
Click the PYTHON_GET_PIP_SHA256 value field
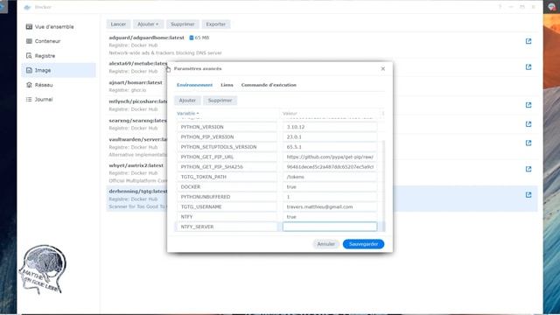(330, 167)
